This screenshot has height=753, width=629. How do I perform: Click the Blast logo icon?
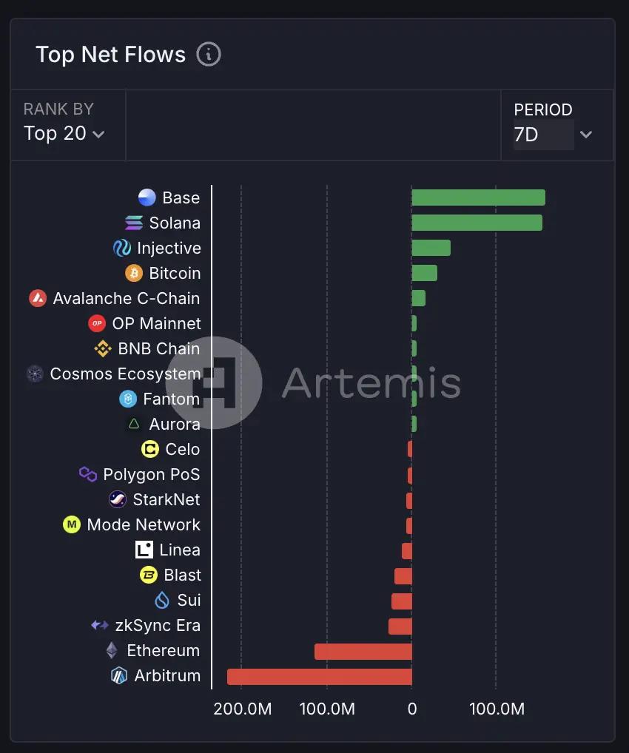(149, 575)
